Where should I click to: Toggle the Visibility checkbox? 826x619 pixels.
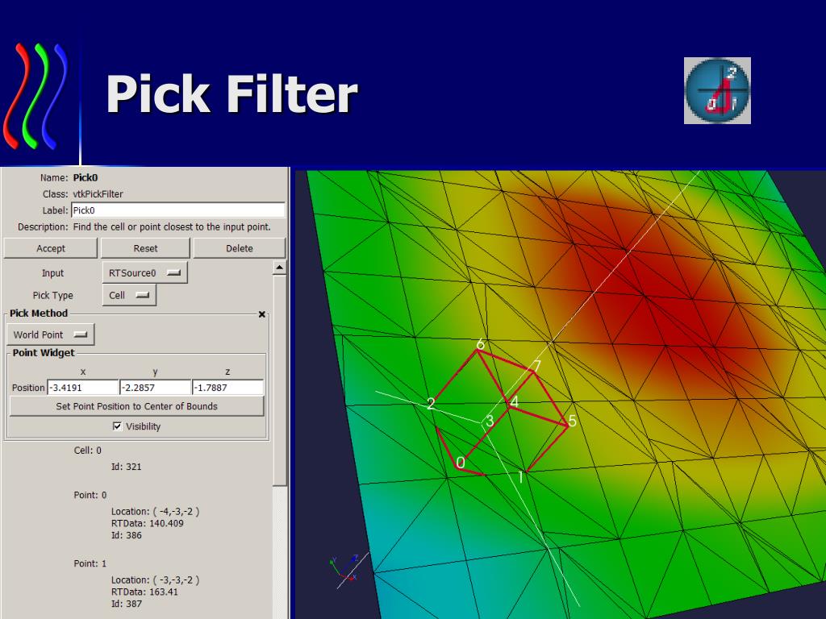[x=118, y=426]
